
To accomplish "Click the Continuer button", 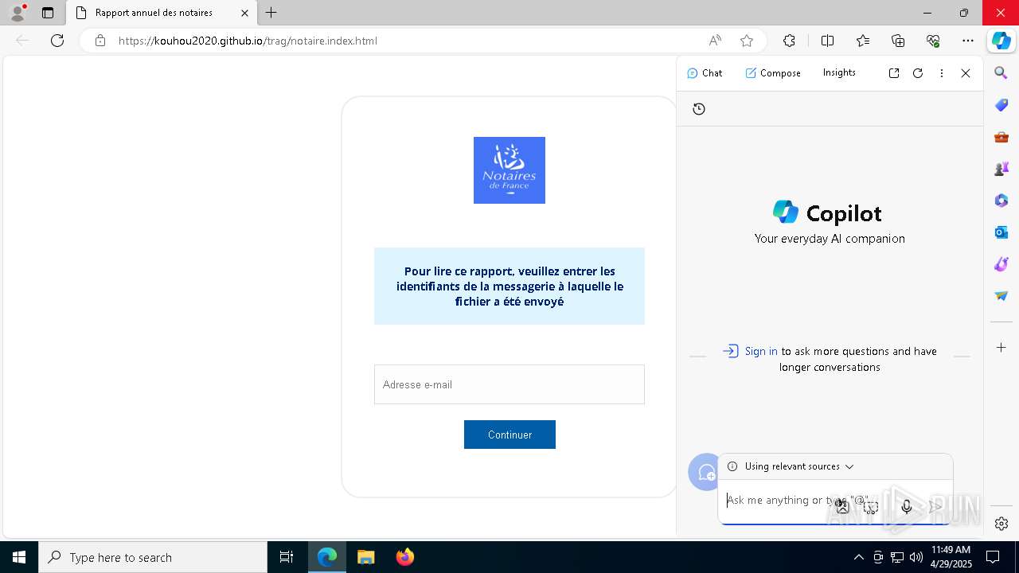I will coord(509,435).
